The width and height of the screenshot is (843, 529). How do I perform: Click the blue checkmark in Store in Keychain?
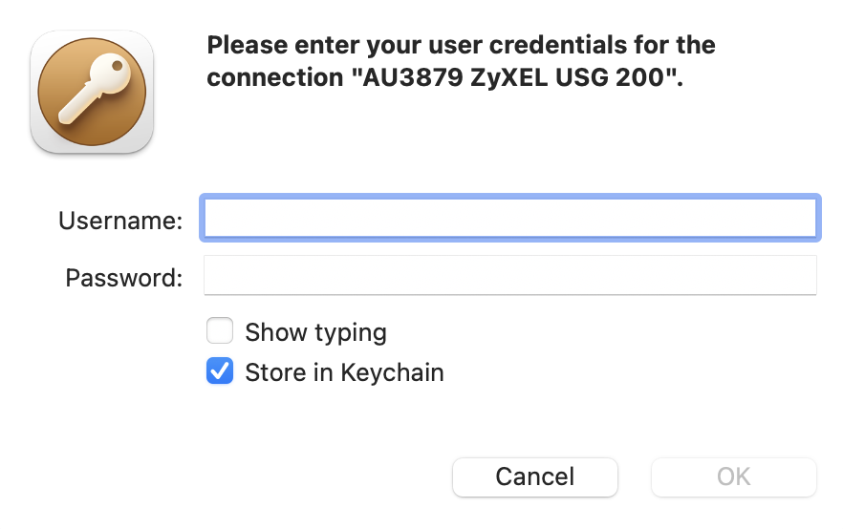pos(220,371)
